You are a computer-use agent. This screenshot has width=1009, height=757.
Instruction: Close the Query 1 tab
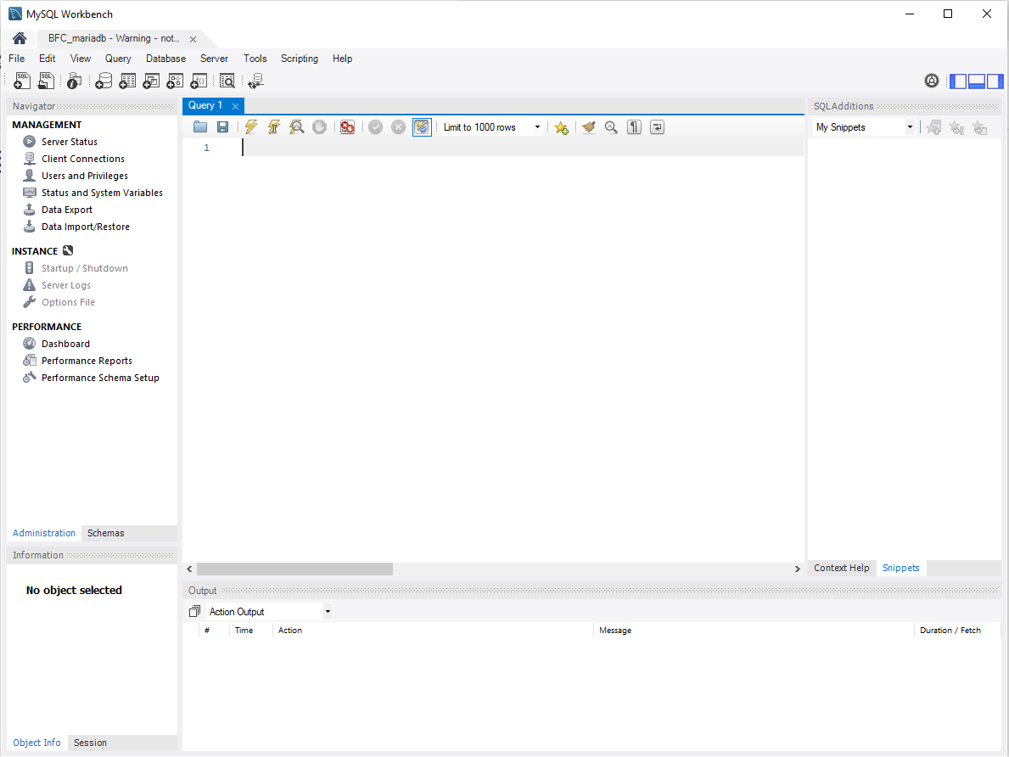236,106
